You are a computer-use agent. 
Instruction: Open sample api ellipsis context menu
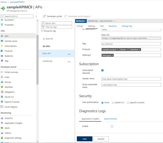tap(69, 62)
